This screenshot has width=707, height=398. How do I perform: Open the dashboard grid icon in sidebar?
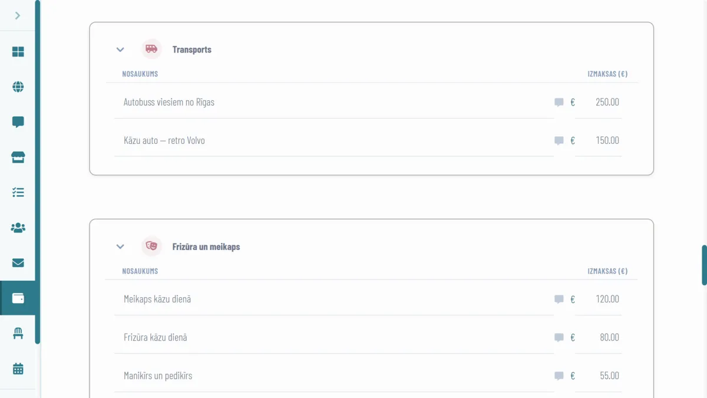(x=18, y=52)
